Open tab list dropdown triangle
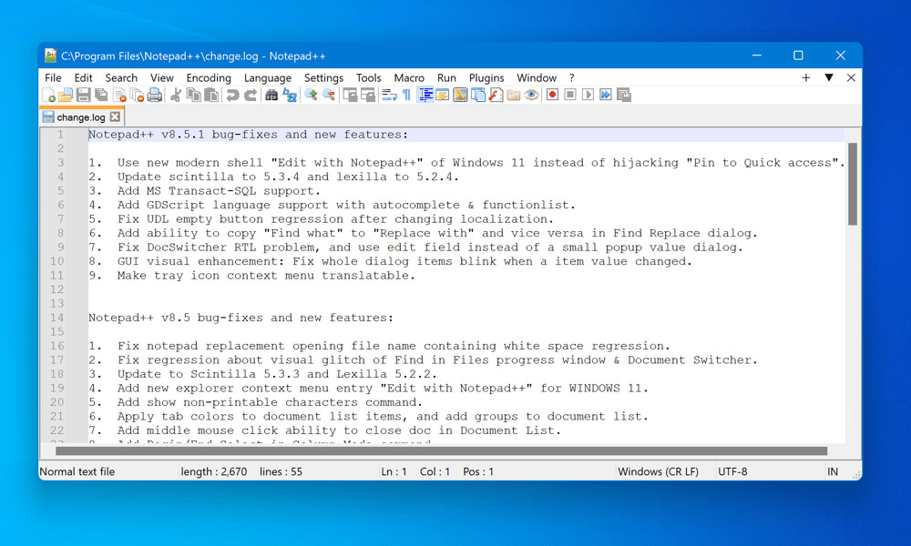The width and height of the screenshot is (911, 546). pyautogui.click(x=829, y=77)
